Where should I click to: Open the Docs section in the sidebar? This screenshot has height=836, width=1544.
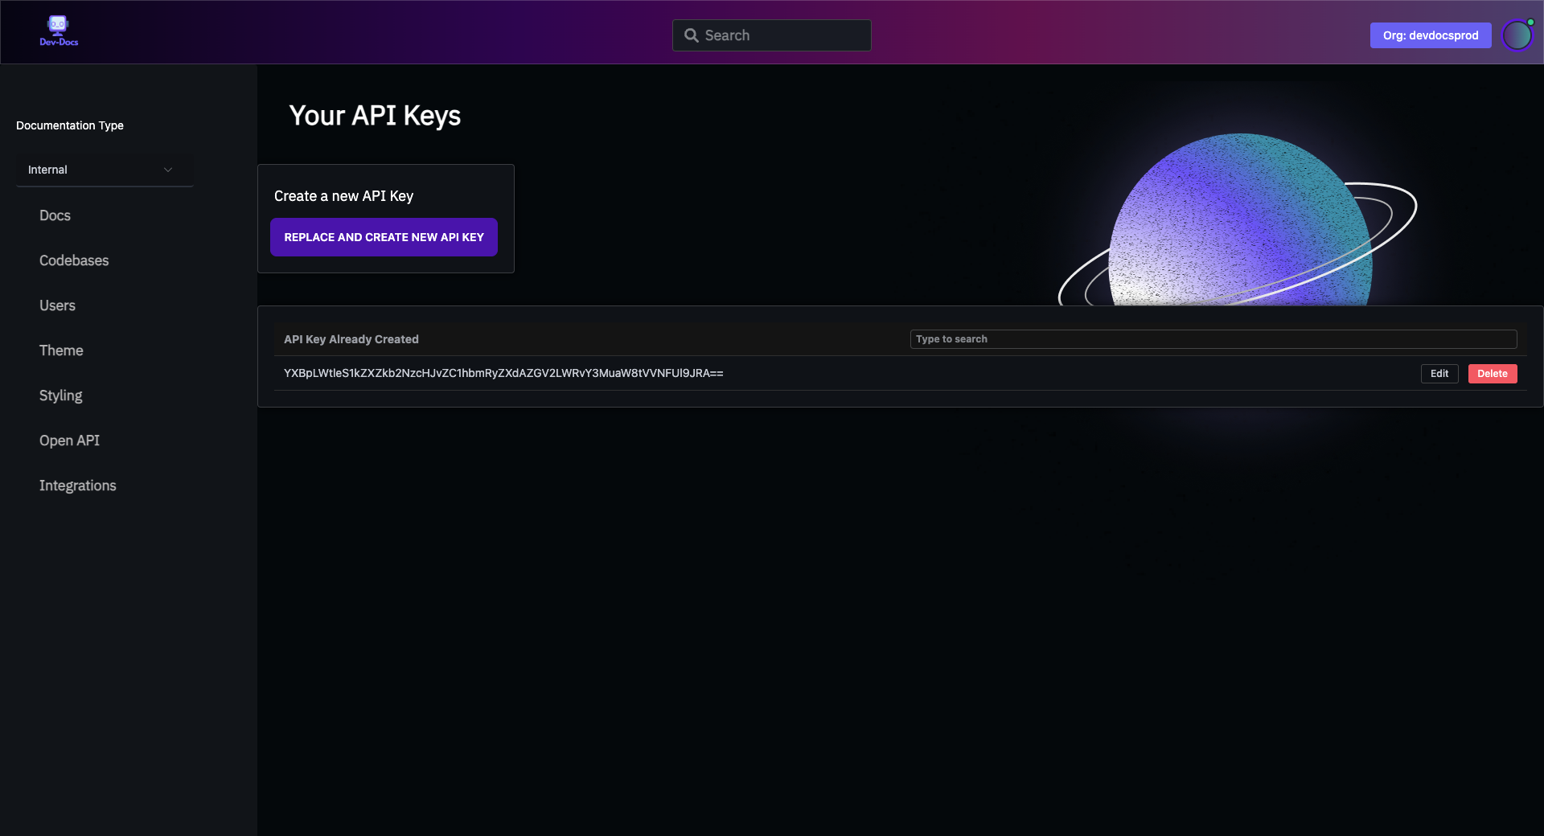(x=55, y=215)
